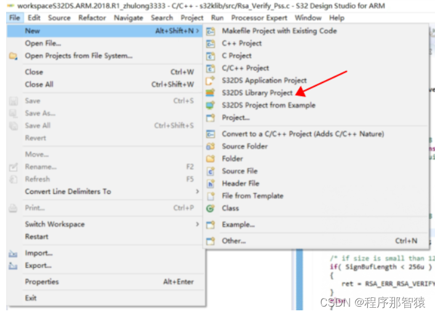This screenshot has height=314, width=435.
Task: Open the Window menu
Action: click(x=308, y=18)
